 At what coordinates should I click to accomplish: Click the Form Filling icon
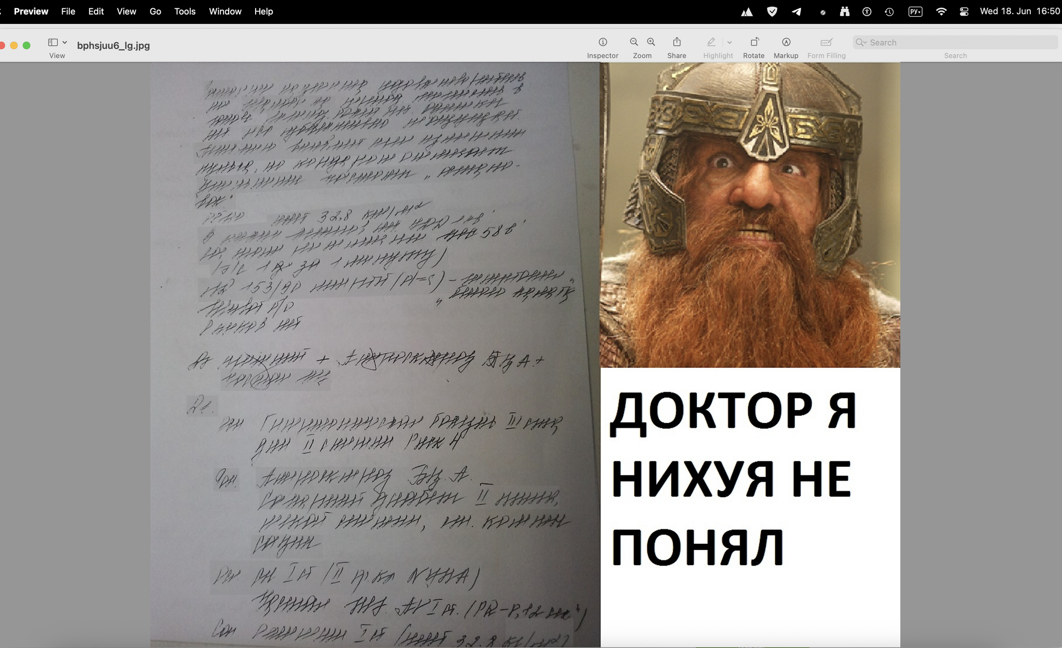pyautogui.click(x=826, y=43)
